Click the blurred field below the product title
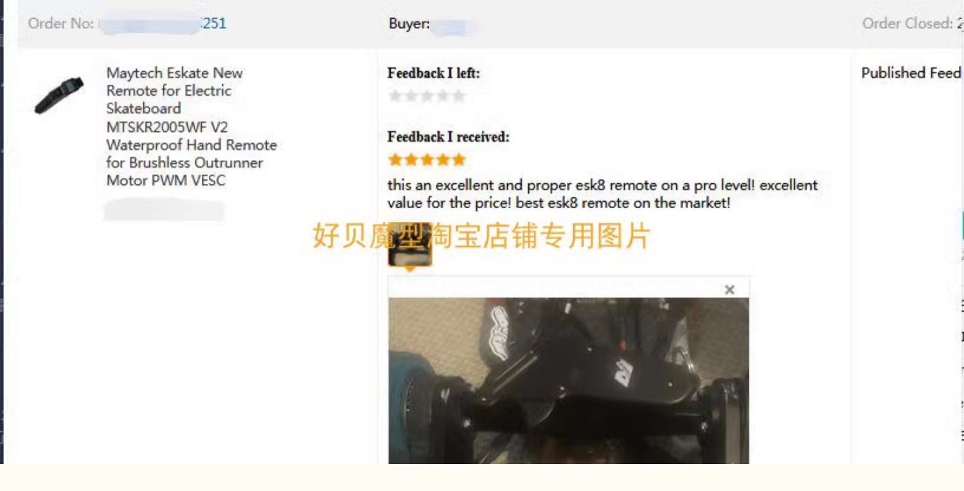964x491 pixels. (165, 210)
